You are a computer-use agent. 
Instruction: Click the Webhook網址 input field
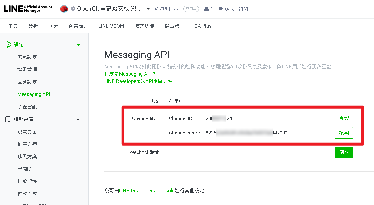[x=252, y=152]
